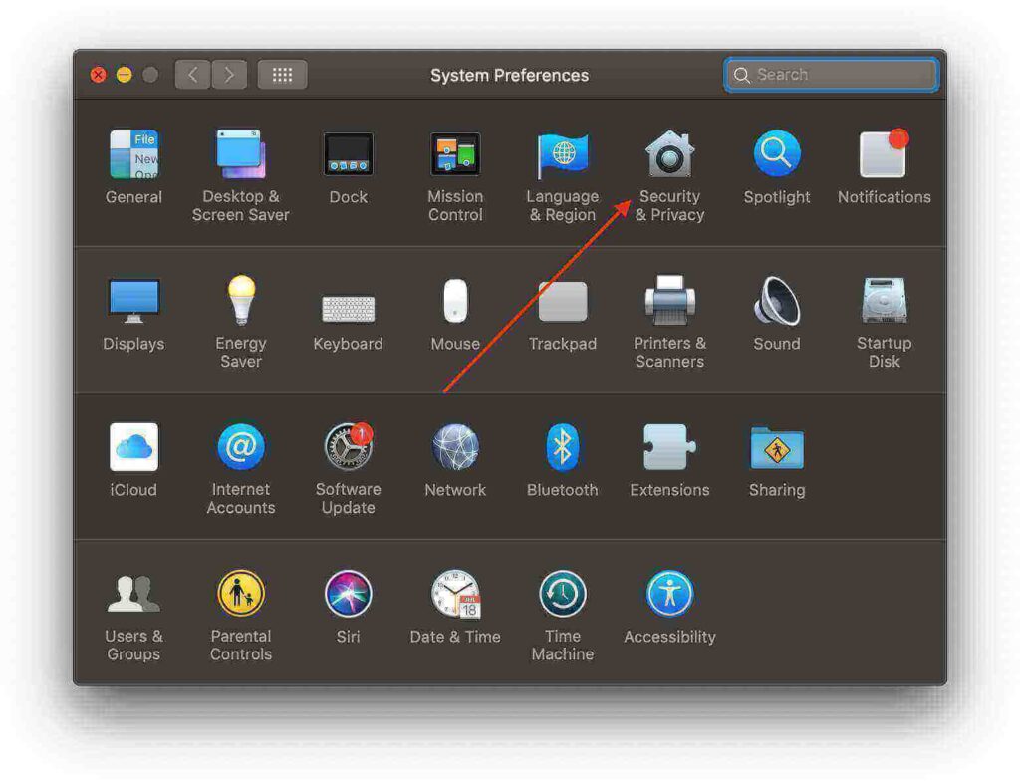Image resolution: width=1020 pixels, height=782 pixels.
Task: Click the Show All grid button
Action: pyautogui.click(x=282, y=75)
